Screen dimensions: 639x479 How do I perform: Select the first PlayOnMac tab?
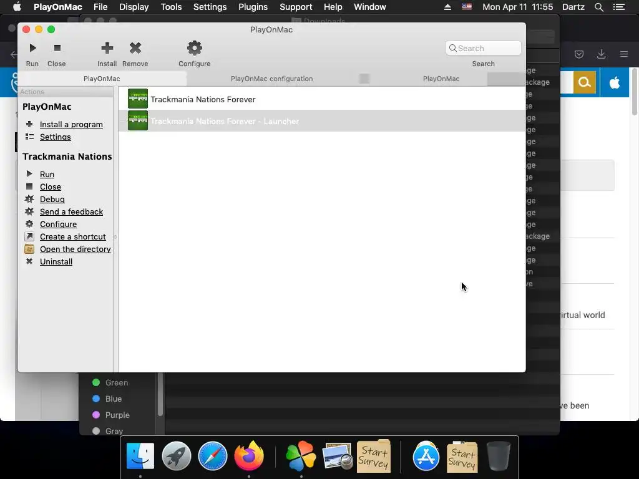pyautogui.click(x=102, y=79)
